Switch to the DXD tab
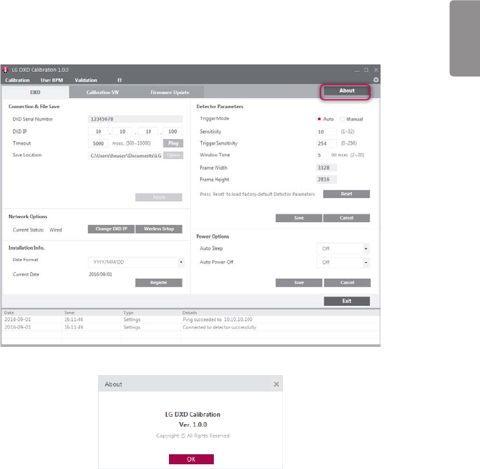The width and height of the screenshot is (480, 469). tap(36, 92)
